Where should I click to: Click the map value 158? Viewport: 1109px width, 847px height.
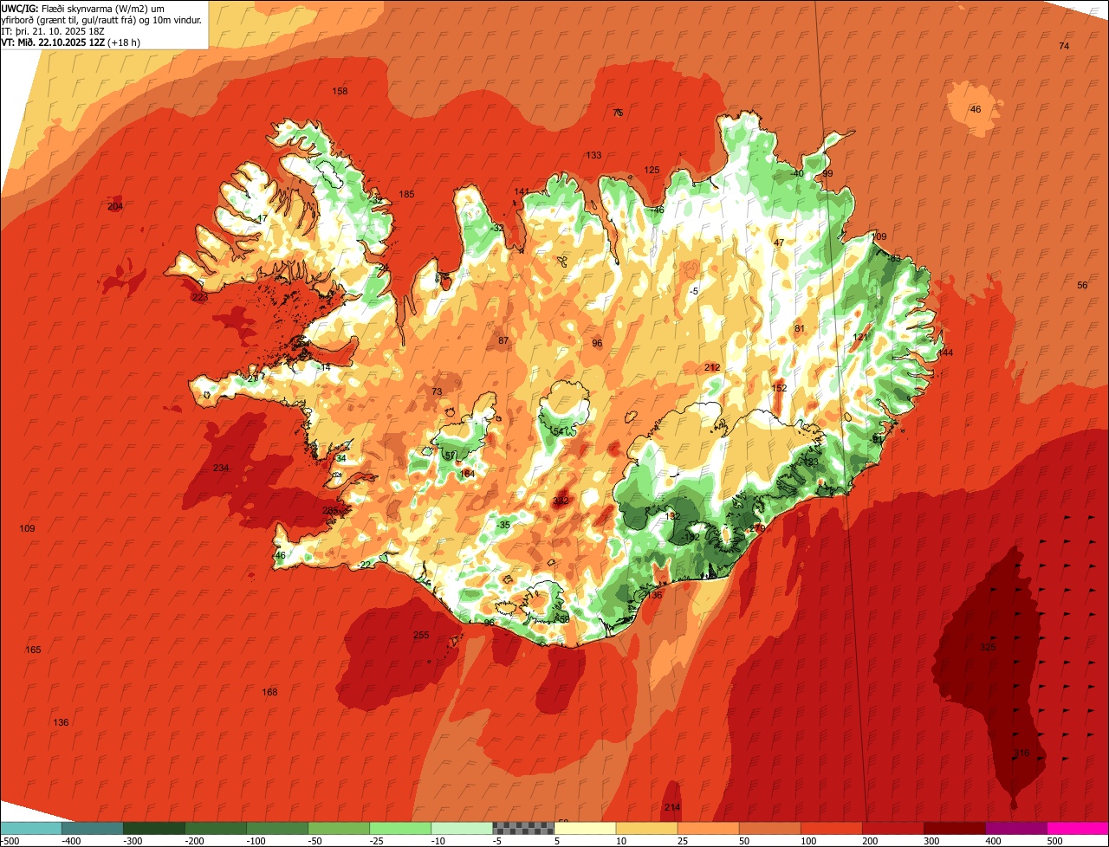340,91
